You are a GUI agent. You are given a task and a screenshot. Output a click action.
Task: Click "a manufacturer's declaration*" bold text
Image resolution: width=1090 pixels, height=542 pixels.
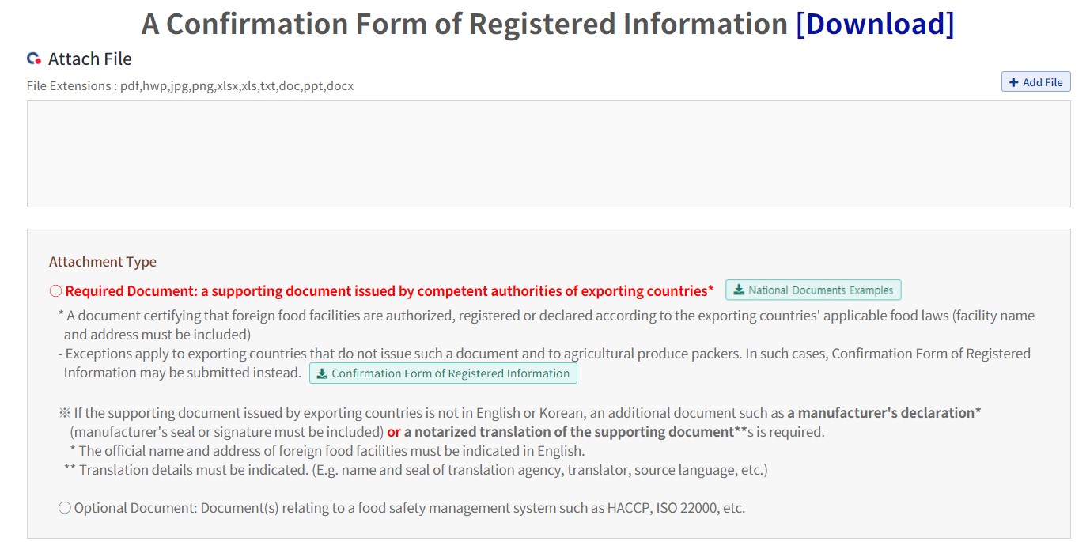click(884, 413)
